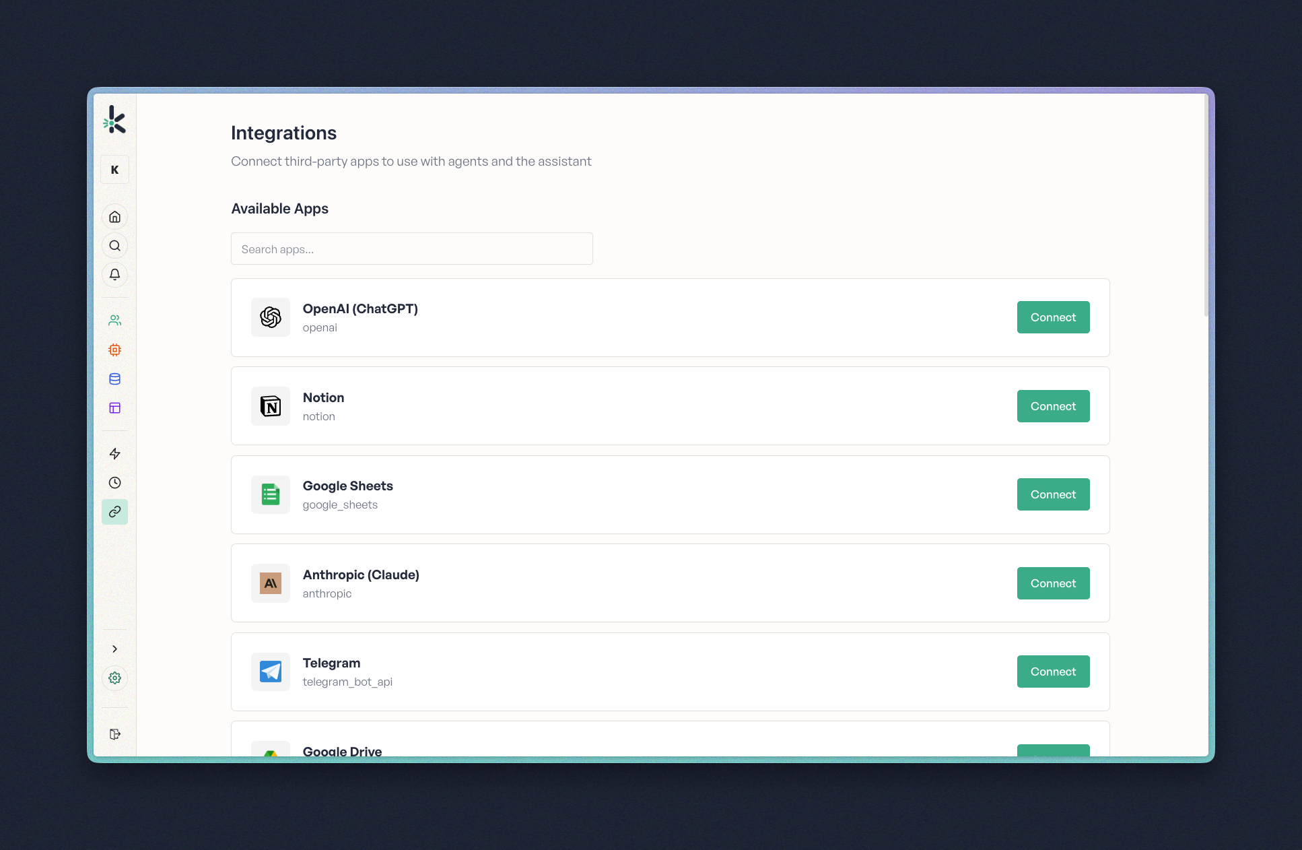Open the blue database icon
1302x850 pixels.
click(x=114, y=379)
